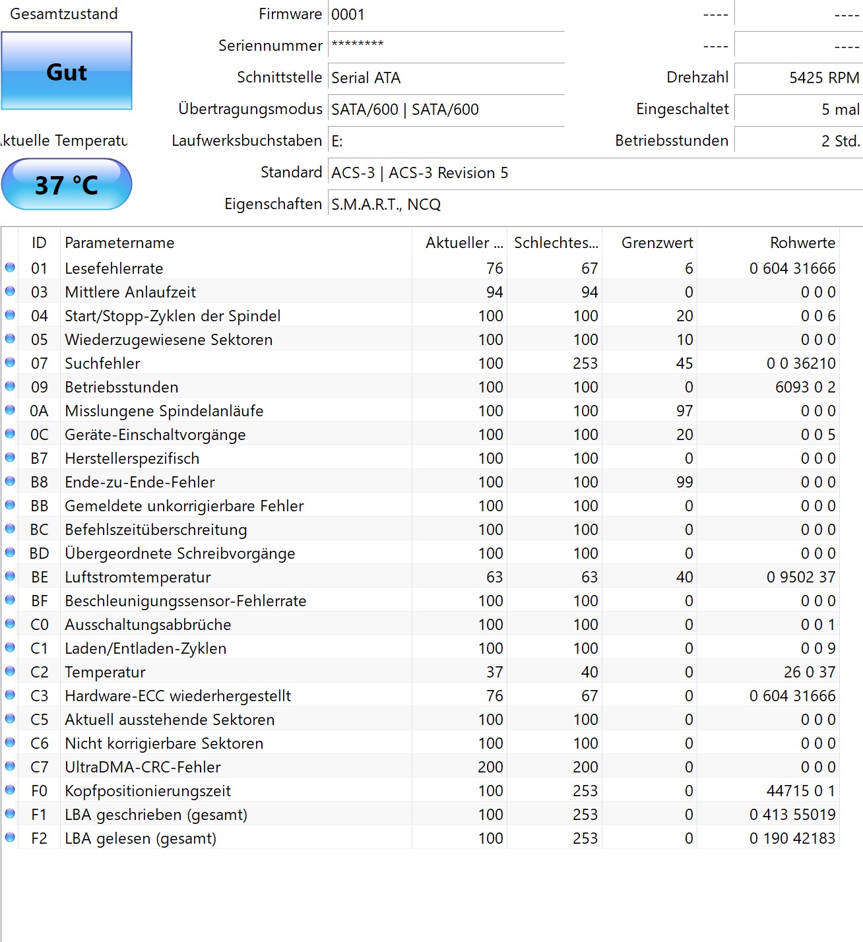Select the Lesefehlerrate parameter name
863x942 pixels.
click(x=114, y=268)
